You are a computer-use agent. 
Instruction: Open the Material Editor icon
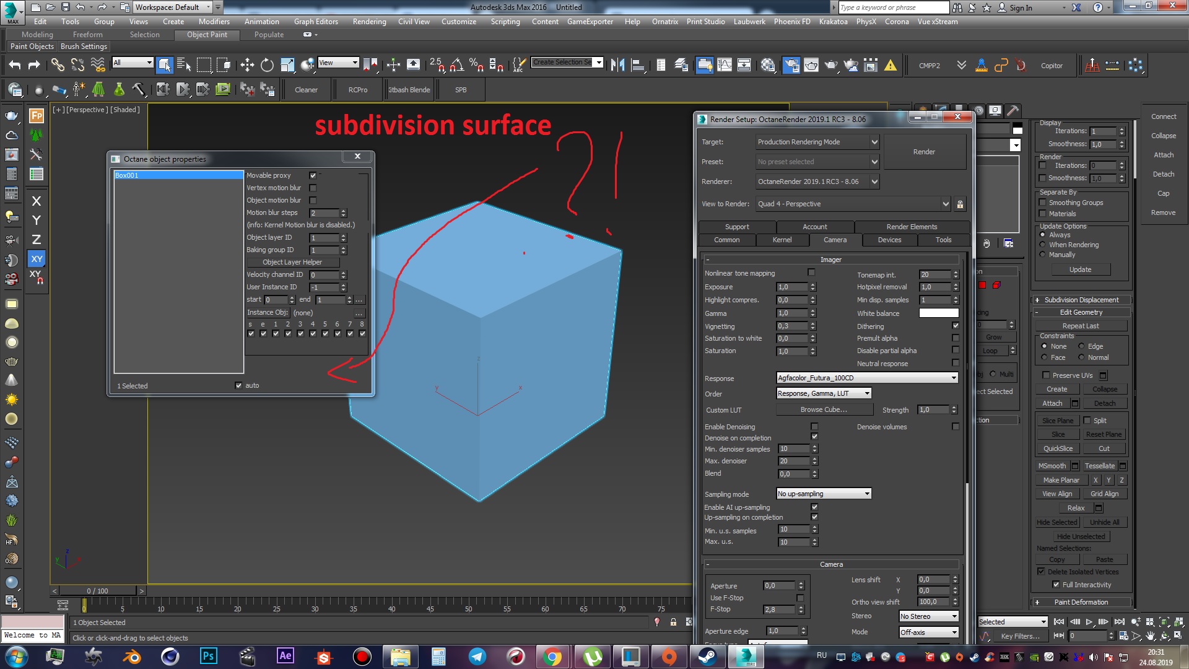tap(768, 65)
